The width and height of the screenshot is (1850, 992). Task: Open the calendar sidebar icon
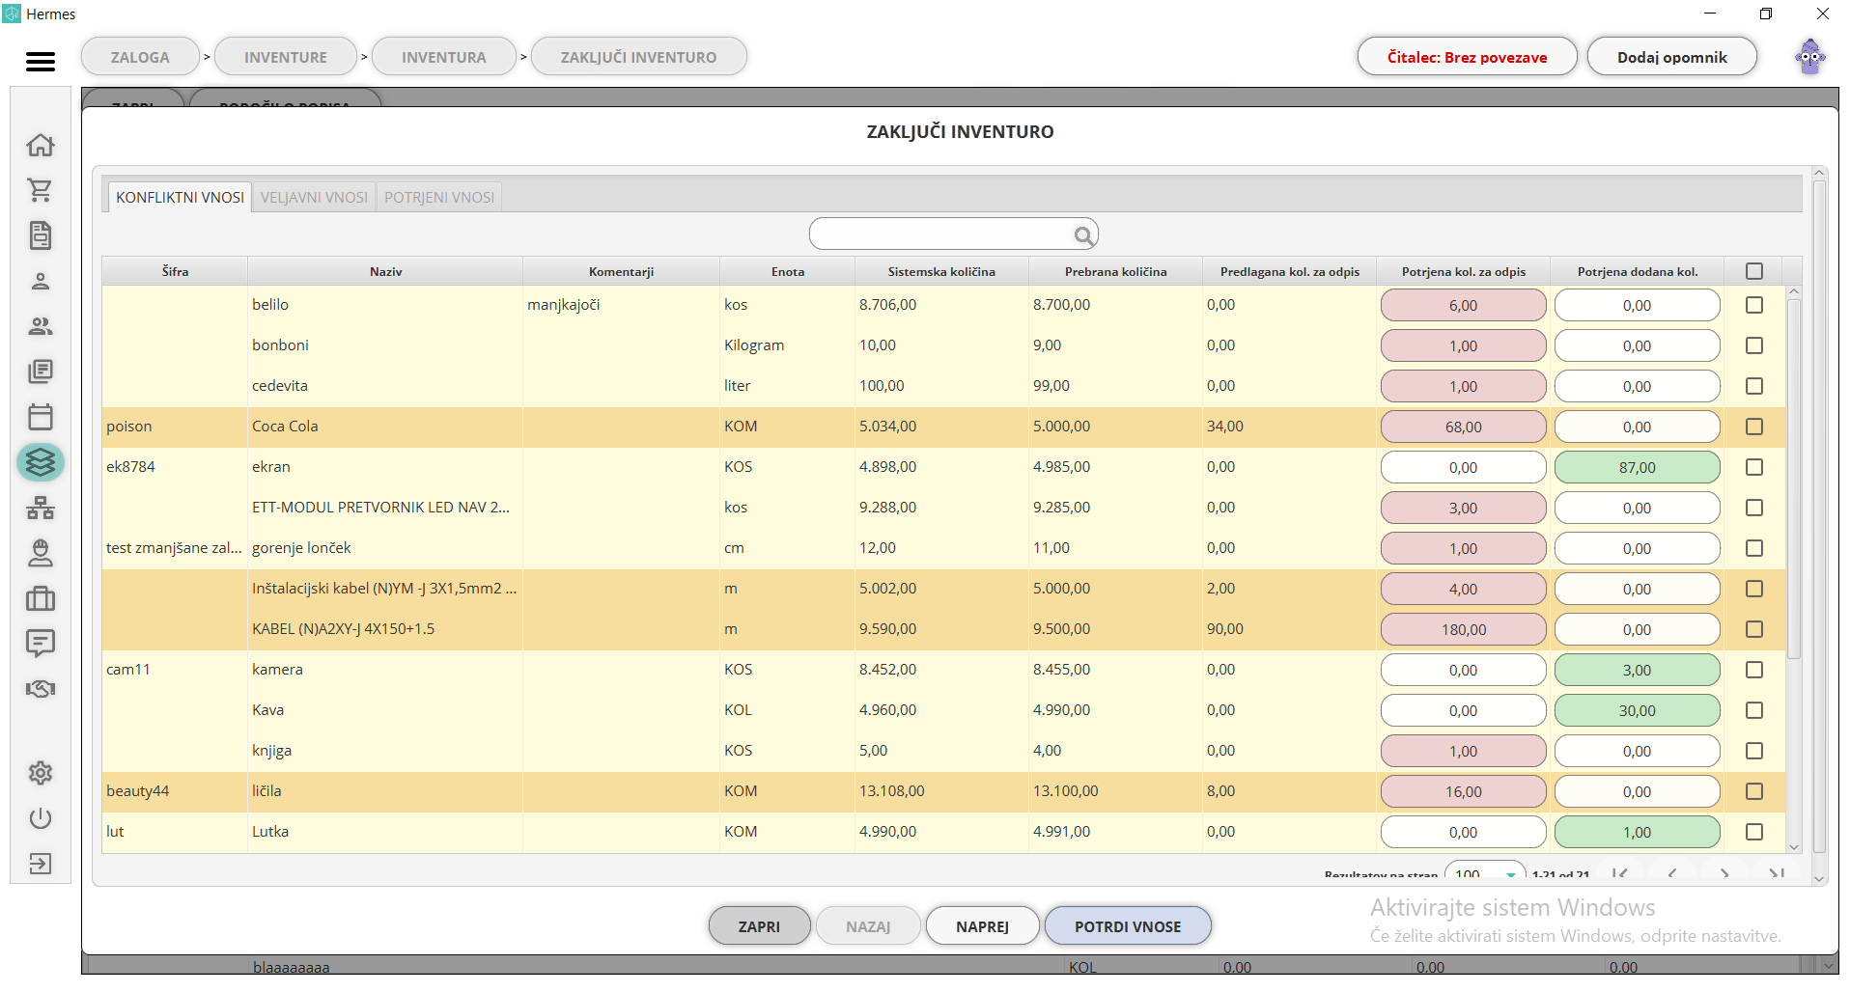41,417
